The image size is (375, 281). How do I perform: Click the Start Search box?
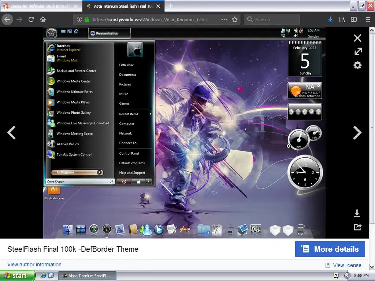click(80, 181)
